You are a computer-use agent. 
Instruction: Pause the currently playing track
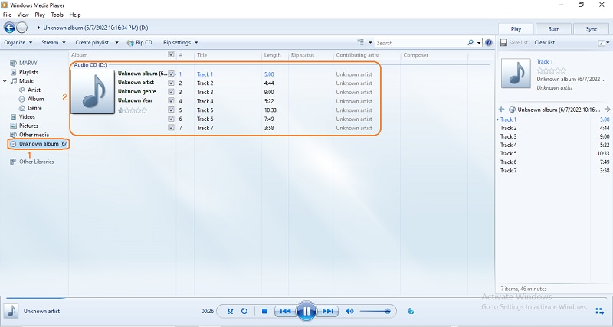[x=306, y=311]
